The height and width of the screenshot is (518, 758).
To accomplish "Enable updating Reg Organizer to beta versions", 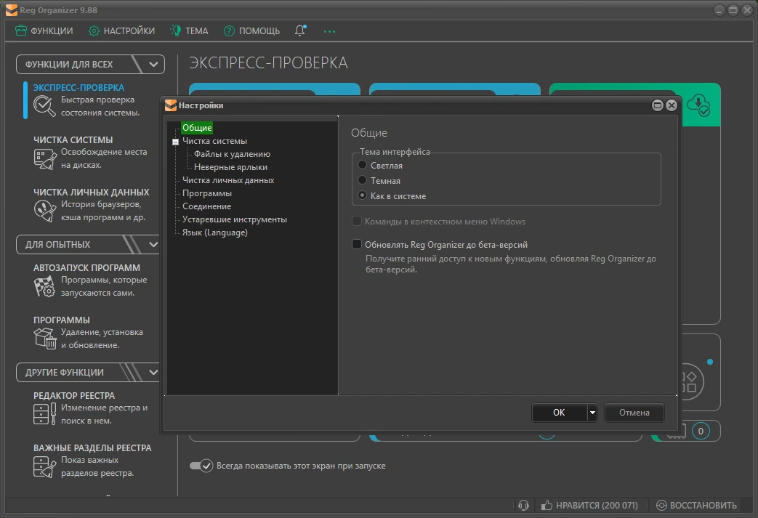I will coord(357,244).
